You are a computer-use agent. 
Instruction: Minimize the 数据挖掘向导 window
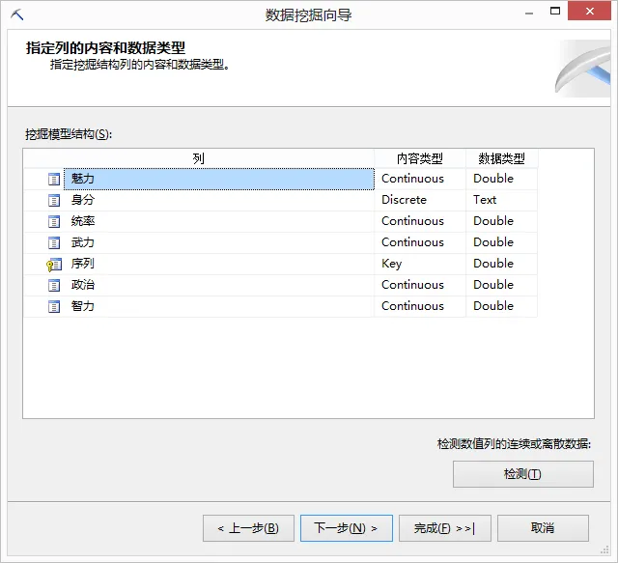click(x=529, y=12)
